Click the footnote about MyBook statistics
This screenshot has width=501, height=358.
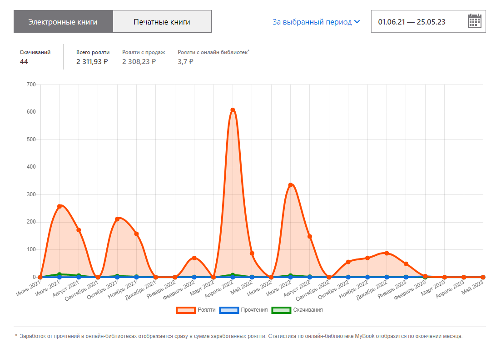point(238,336)
